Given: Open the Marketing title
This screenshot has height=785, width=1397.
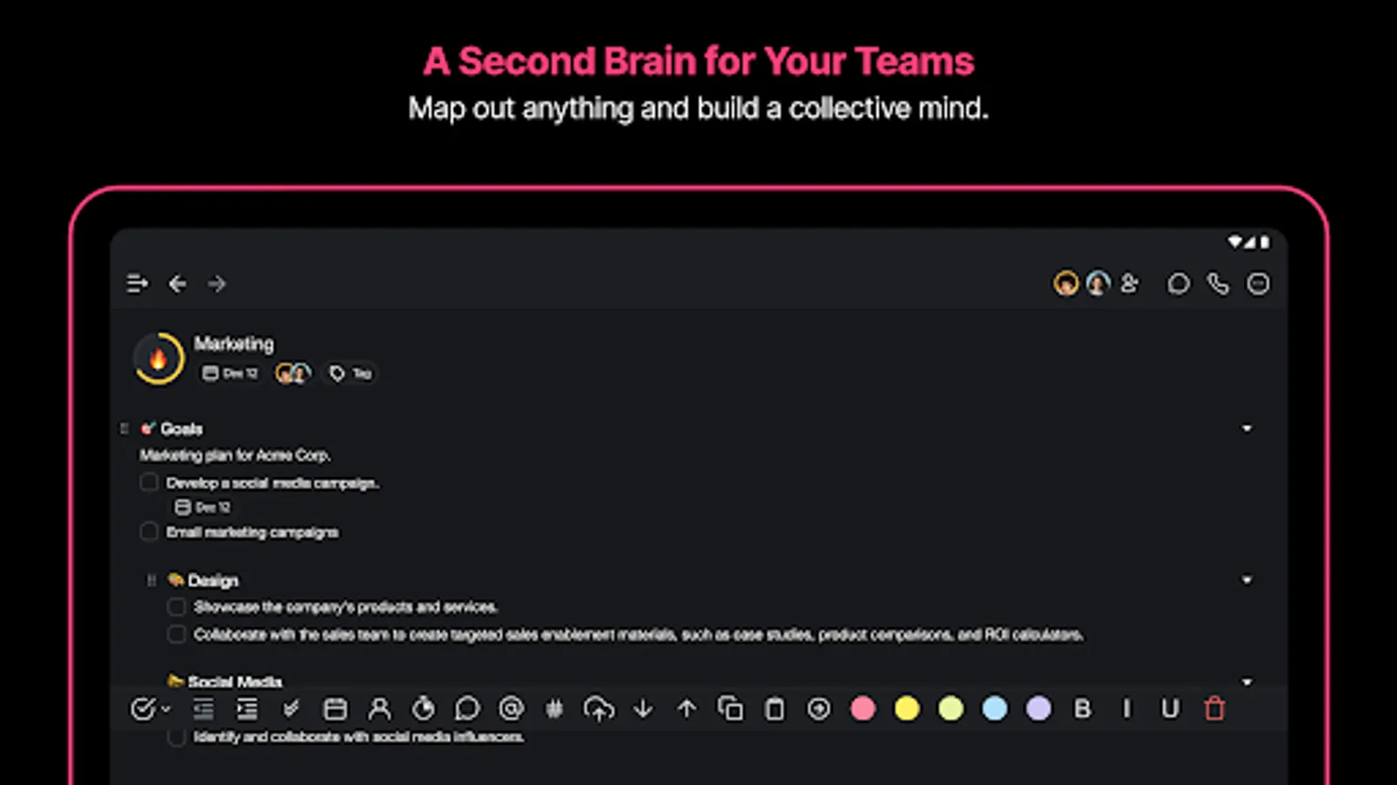Looking at the screenshot, I should click(234, 344).
